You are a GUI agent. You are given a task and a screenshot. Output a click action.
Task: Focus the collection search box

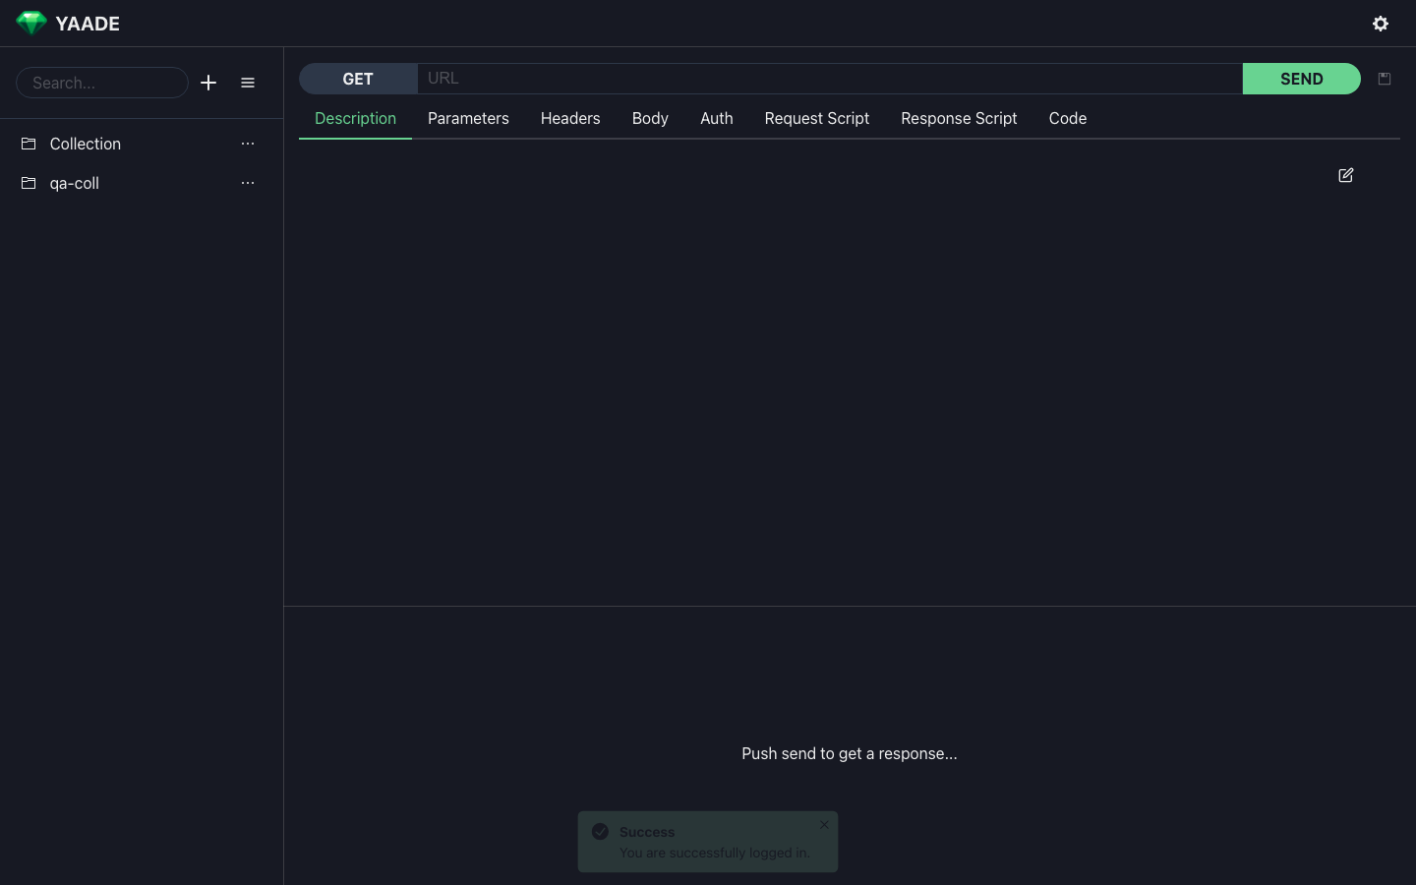(x=102, y=83)
